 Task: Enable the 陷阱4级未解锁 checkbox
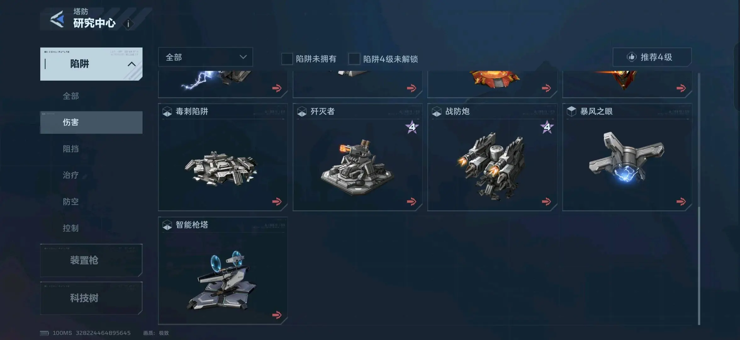[354, 59]
